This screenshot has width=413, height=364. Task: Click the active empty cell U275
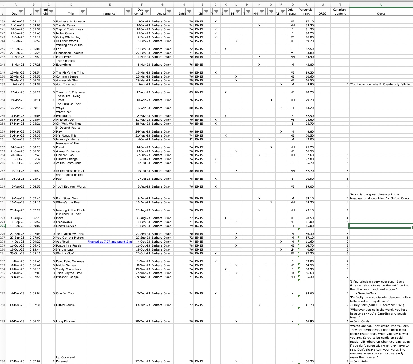pyautogui.click(x=381, y=226)
